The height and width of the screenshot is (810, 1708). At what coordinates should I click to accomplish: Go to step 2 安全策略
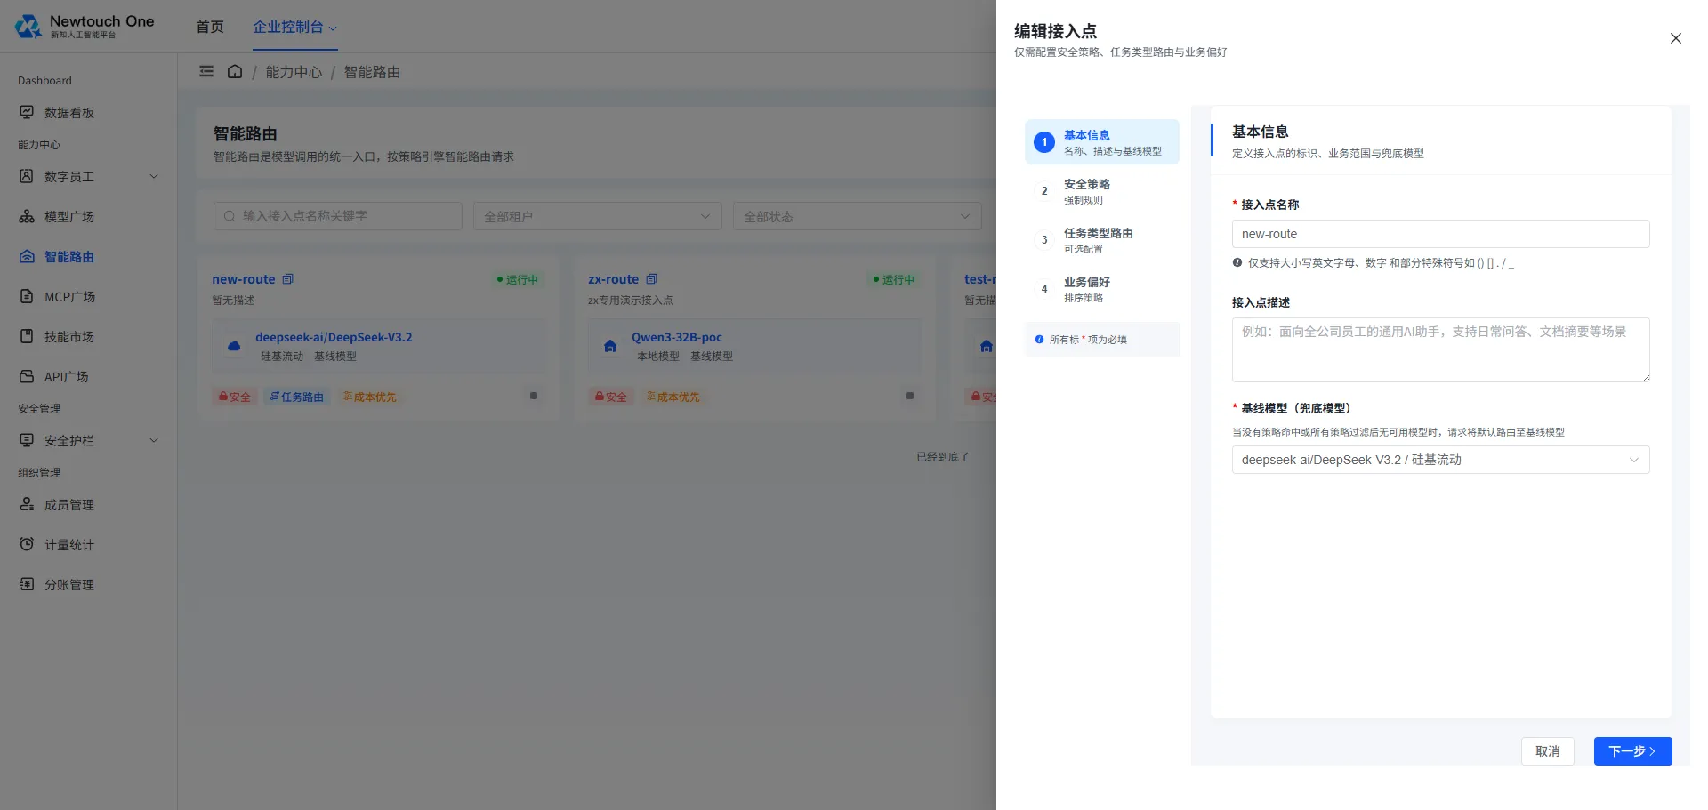[1102, 191]
